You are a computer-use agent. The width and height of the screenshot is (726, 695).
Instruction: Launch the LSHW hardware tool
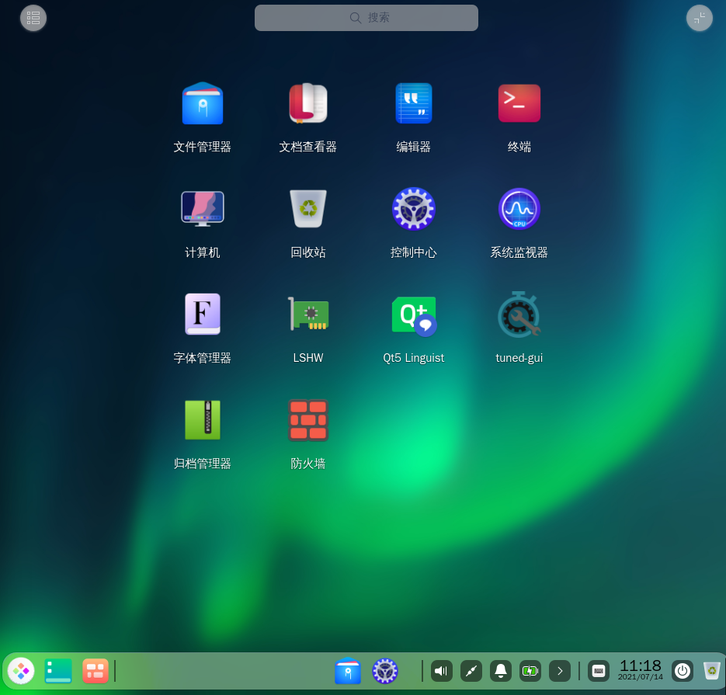pyautogui.click(x=307, y=314)
